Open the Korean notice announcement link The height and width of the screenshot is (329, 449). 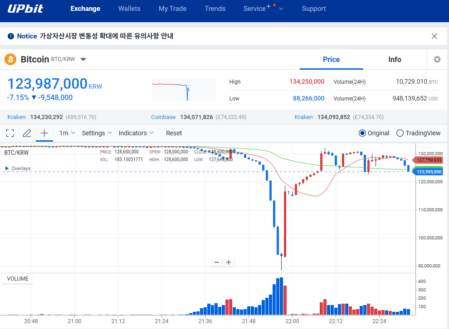click(x=106, y=36)
